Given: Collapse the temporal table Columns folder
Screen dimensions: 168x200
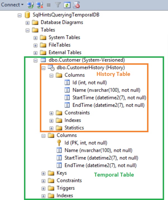Looking at the screenshot, I should [x=43, y=136].
